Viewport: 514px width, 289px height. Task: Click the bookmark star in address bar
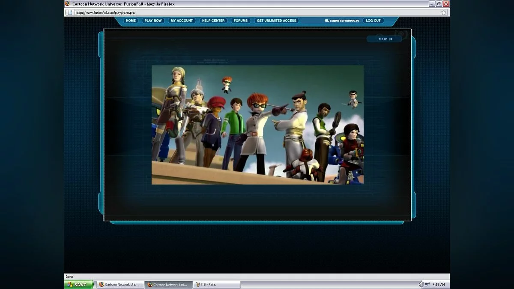coord(443,12)
